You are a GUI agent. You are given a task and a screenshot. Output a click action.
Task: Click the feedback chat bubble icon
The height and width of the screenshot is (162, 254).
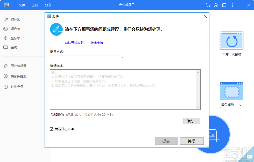224,5
